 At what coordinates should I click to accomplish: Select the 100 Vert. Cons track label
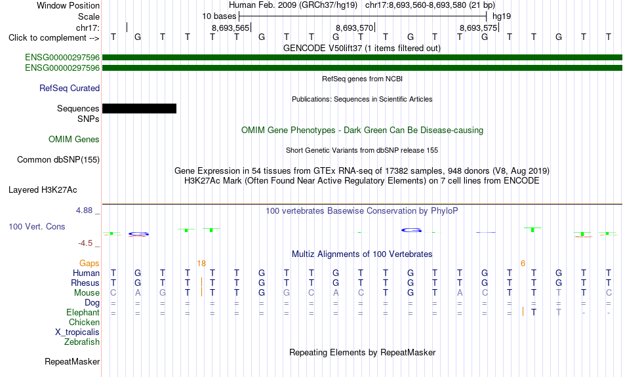[37, 226]
